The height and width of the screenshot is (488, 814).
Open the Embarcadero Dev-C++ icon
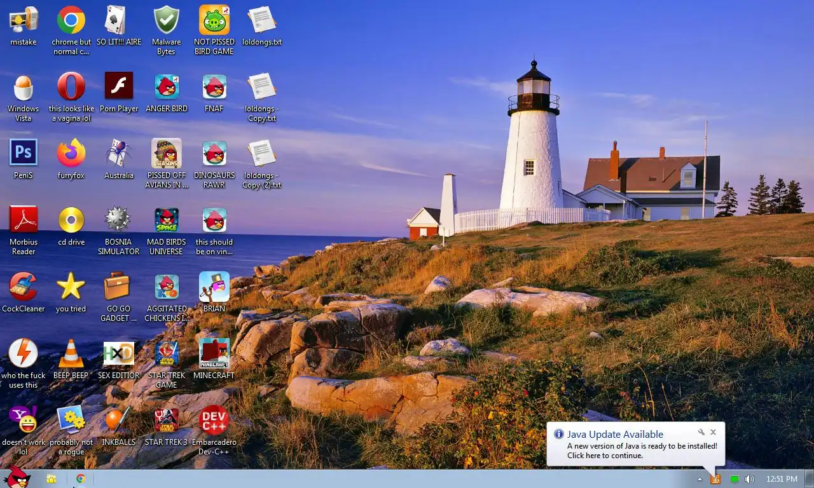(214, 421)
